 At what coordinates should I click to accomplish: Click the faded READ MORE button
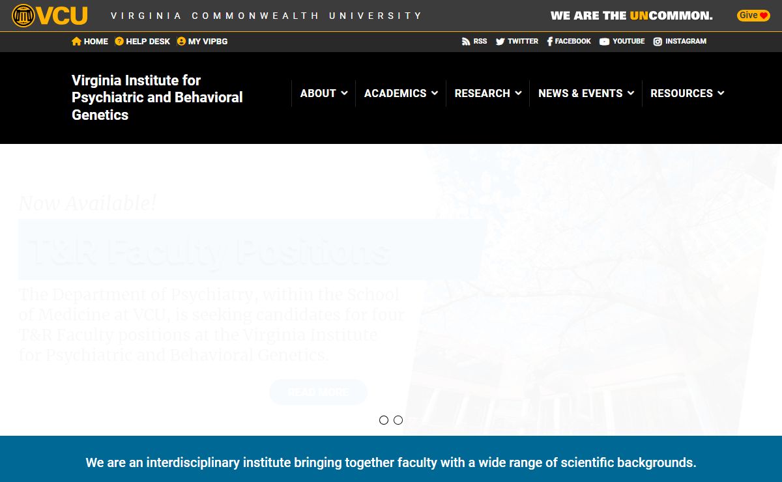(318, 392)
